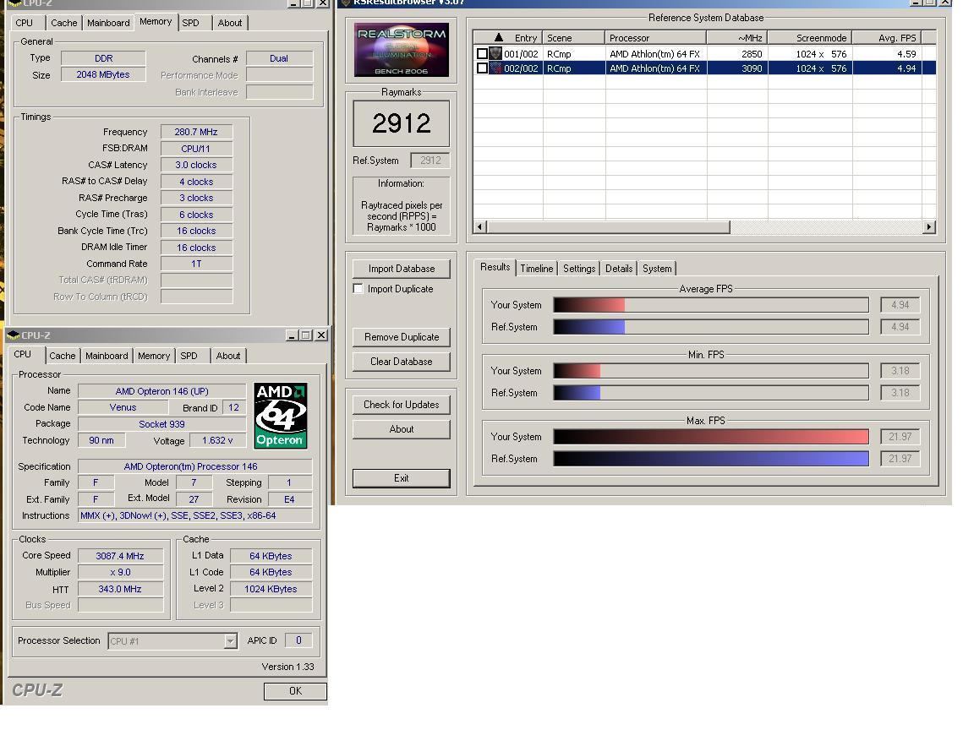Click the large Raymarks score 2912
This screenshot has height=730, width=974.
point(402,123)
